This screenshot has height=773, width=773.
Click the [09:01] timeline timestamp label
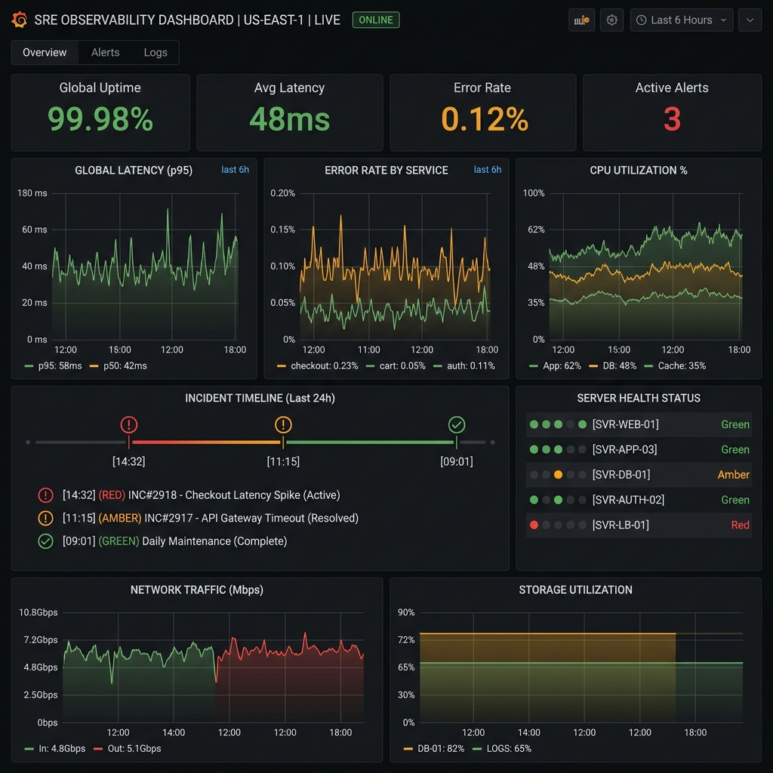tap(457, 461)
